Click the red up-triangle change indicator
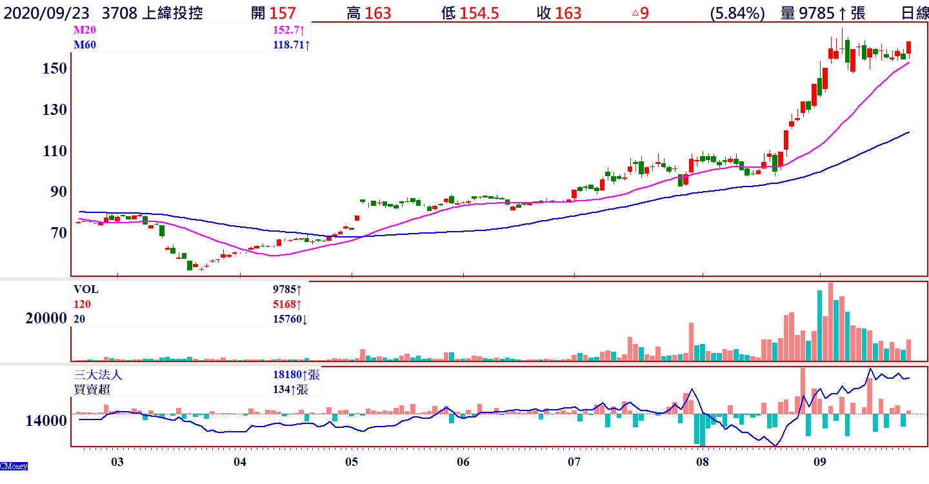 635,13
